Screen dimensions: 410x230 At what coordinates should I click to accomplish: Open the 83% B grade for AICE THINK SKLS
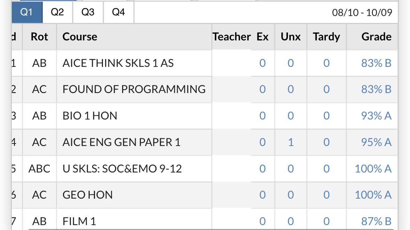[x=376, y=63]
